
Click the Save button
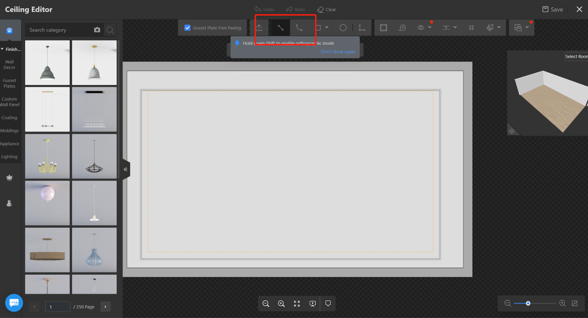pos(552,10)
